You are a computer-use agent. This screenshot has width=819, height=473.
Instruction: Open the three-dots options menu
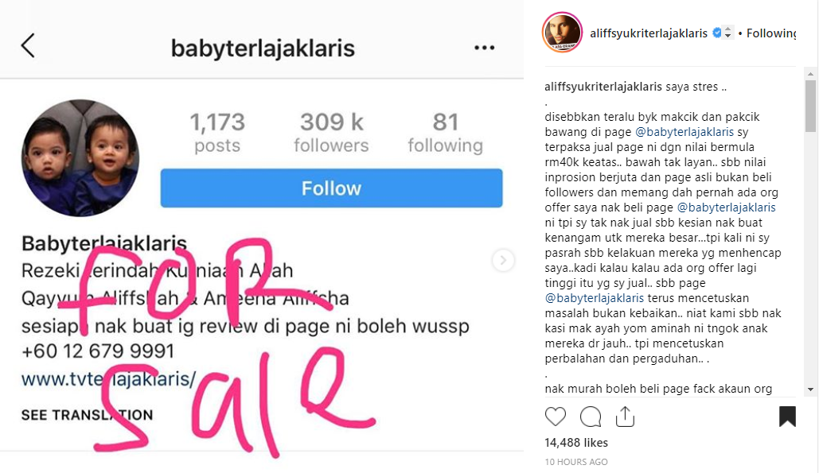484,48
